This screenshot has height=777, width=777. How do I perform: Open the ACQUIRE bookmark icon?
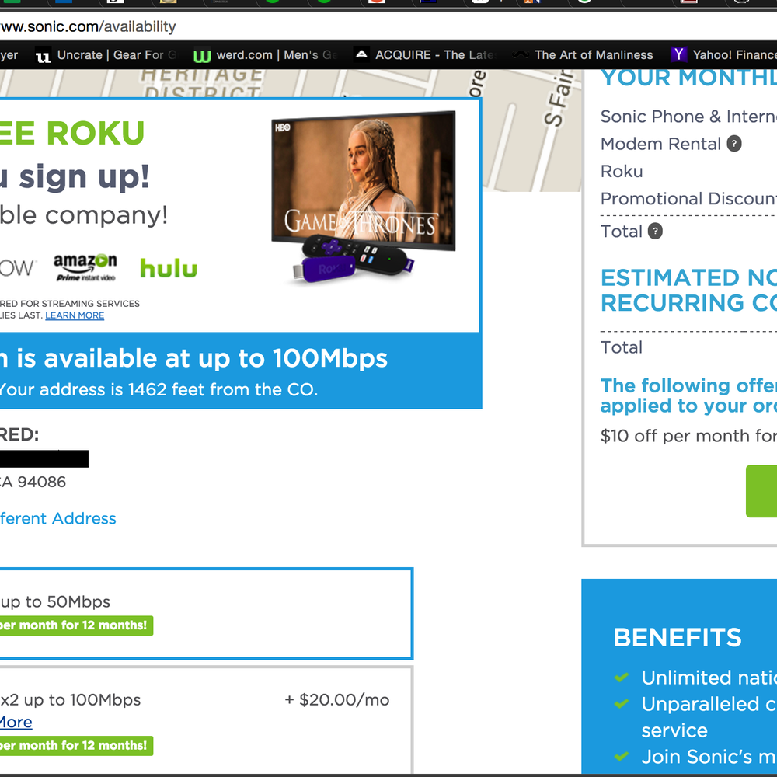click(362, 54)
